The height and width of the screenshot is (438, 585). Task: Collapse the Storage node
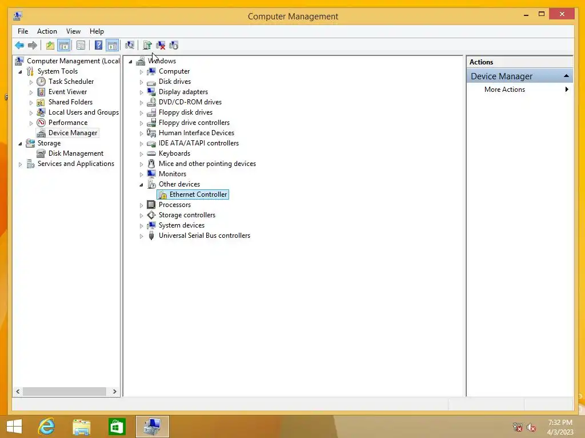[x=20, y=143]
